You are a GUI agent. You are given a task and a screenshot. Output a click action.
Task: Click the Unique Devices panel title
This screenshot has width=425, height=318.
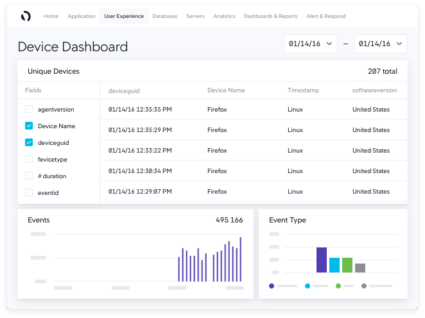point(53,71)
